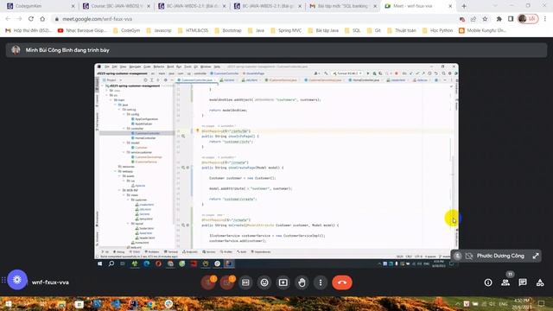This screenshot has height=311, width=553.
Task: Expand the Phước Dương Công tile
Action: point(536,256)
